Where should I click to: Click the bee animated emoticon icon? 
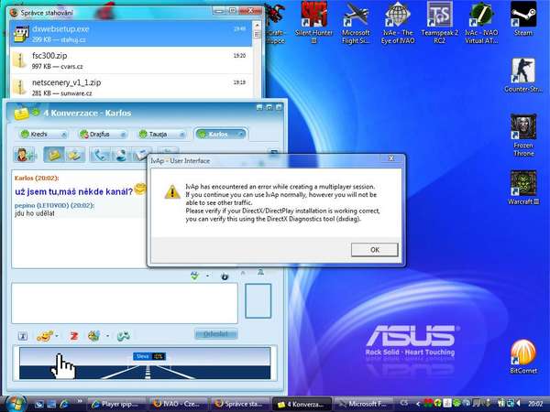pyautogui.click(x=94, y=336)
